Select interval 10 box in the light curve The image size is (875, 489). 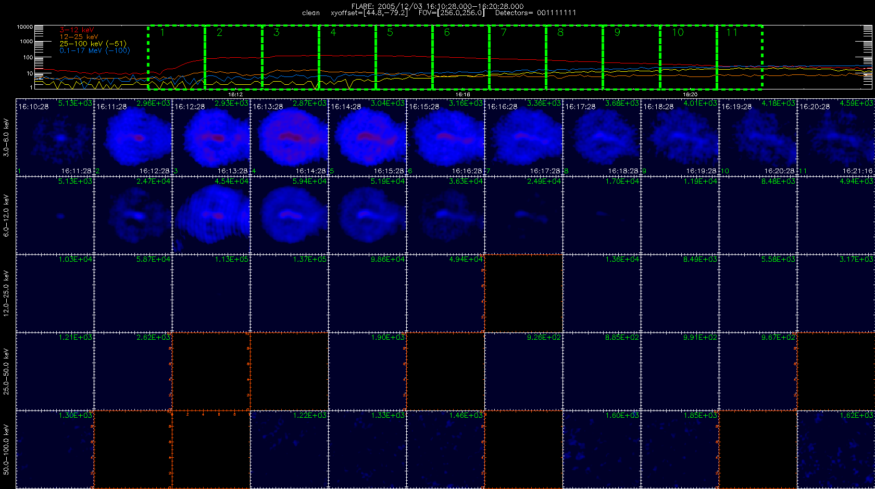pos(689,57)
